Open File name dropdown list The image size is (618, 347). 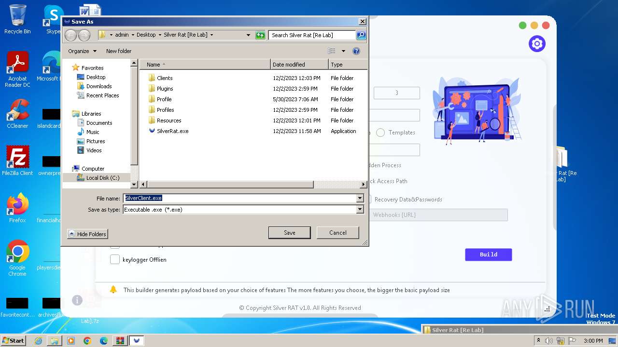click(360, 198)
